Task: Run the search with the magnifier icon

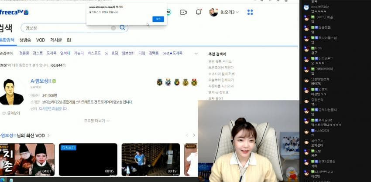Action: (122, 27)
